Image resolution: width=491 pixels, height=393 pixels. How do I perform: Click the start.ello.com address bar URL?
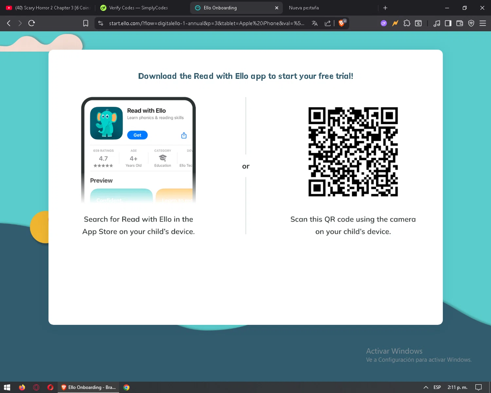(207, 23)
